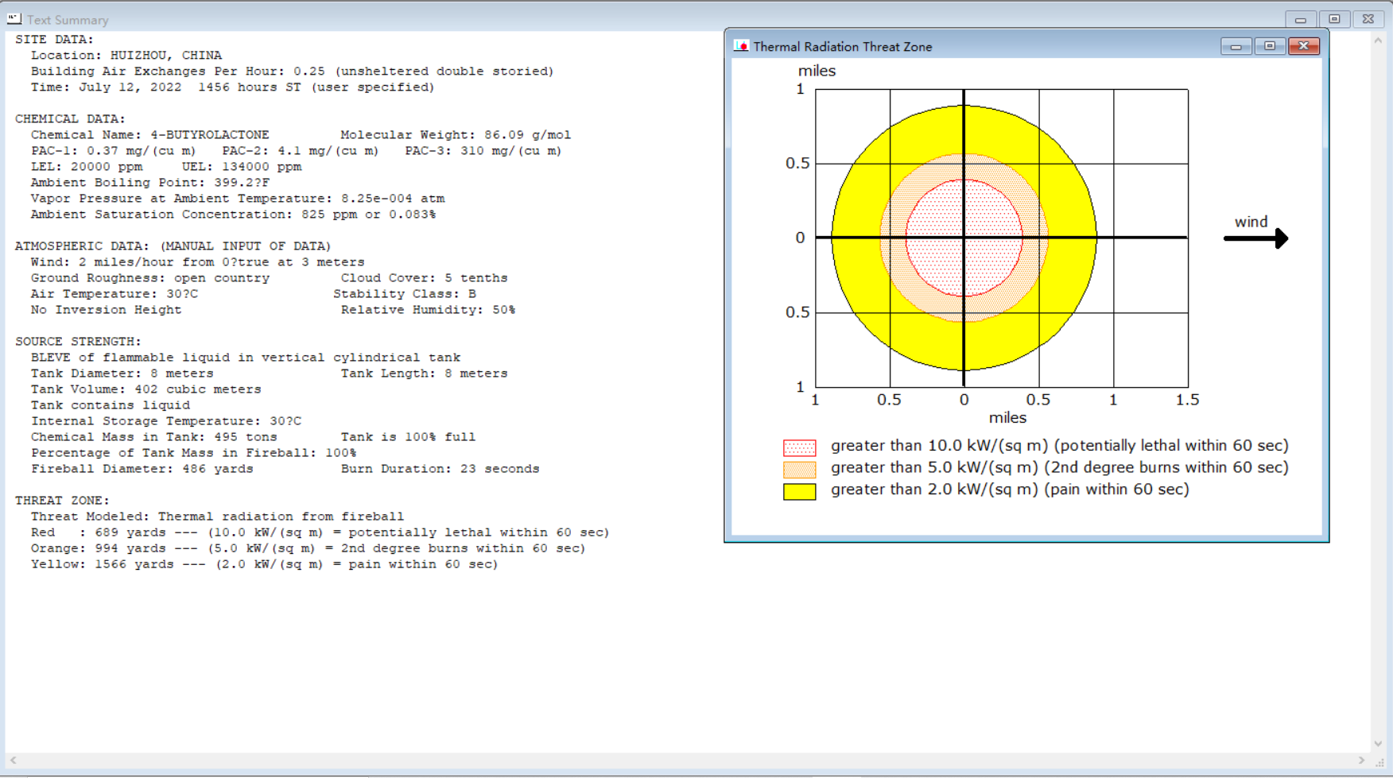Click the "Location: HUIZHOU, CHINA" line
The height and width of the screenshot is (778, 1393).
pyautogui.click(x=126, y=56)
